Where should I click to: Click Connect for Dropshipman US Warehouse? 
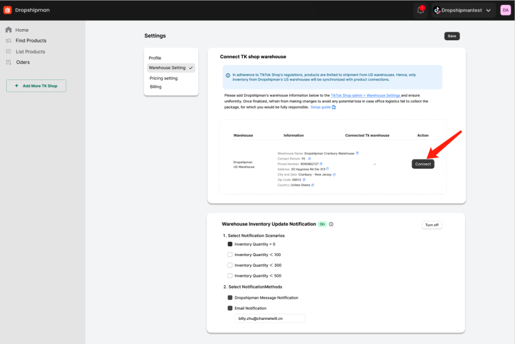click(x=422, y=164)
